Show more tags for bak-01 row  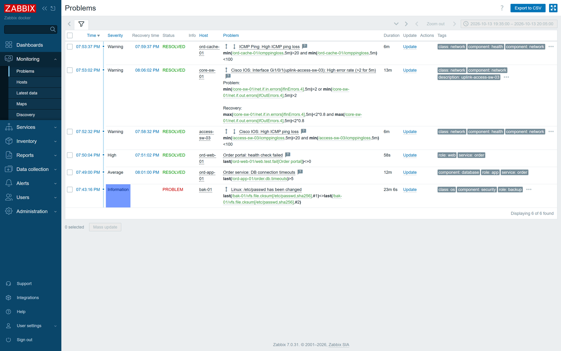(529, 190)
